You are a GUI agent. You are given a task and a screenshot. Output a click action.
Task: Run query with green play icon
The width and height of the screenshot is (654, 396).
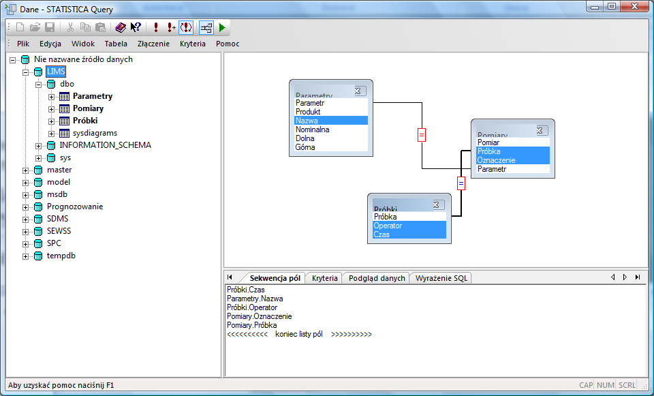(222, 27)
